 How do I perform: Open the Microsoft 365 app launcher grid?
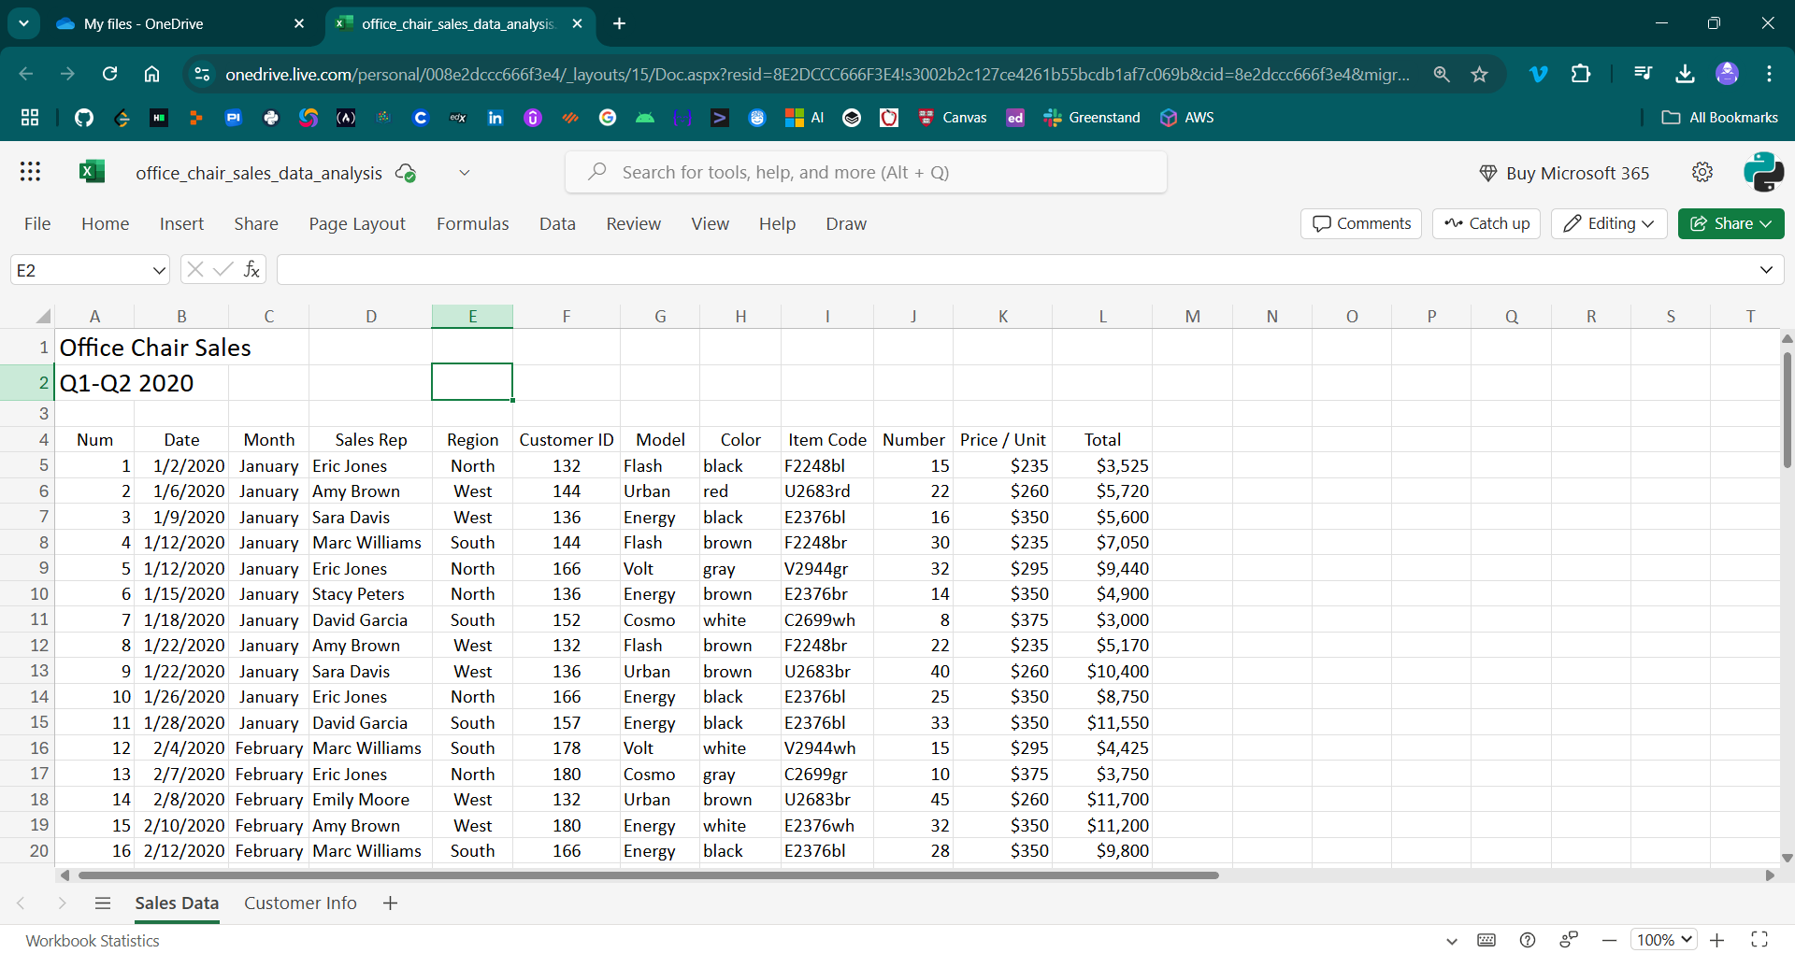point(30,172)
